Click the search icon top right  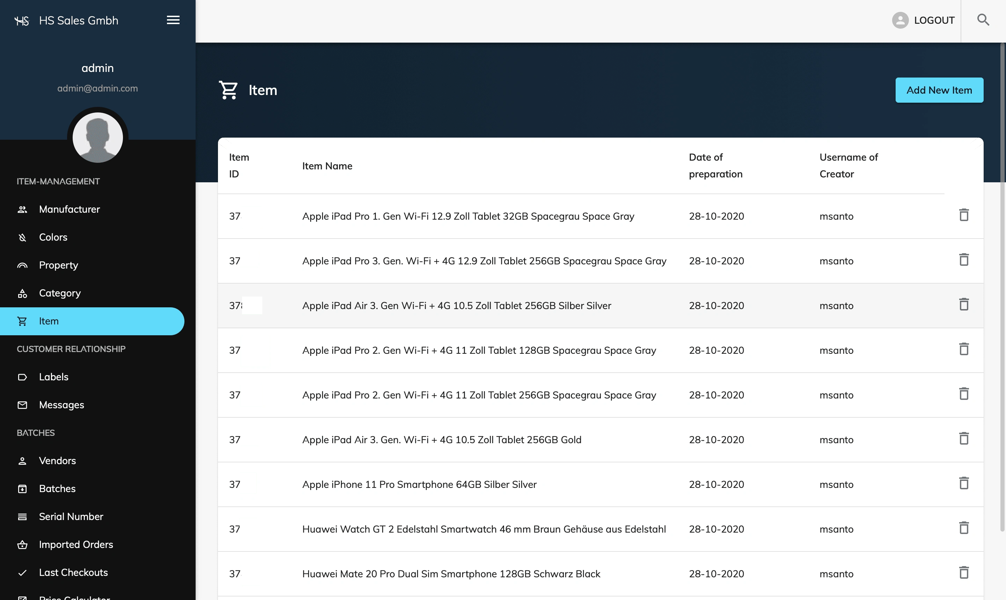[983, 20]
